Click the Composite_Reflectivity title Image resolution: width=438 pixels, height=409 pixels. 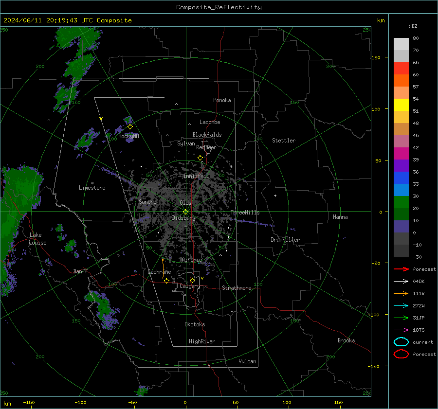219,7
